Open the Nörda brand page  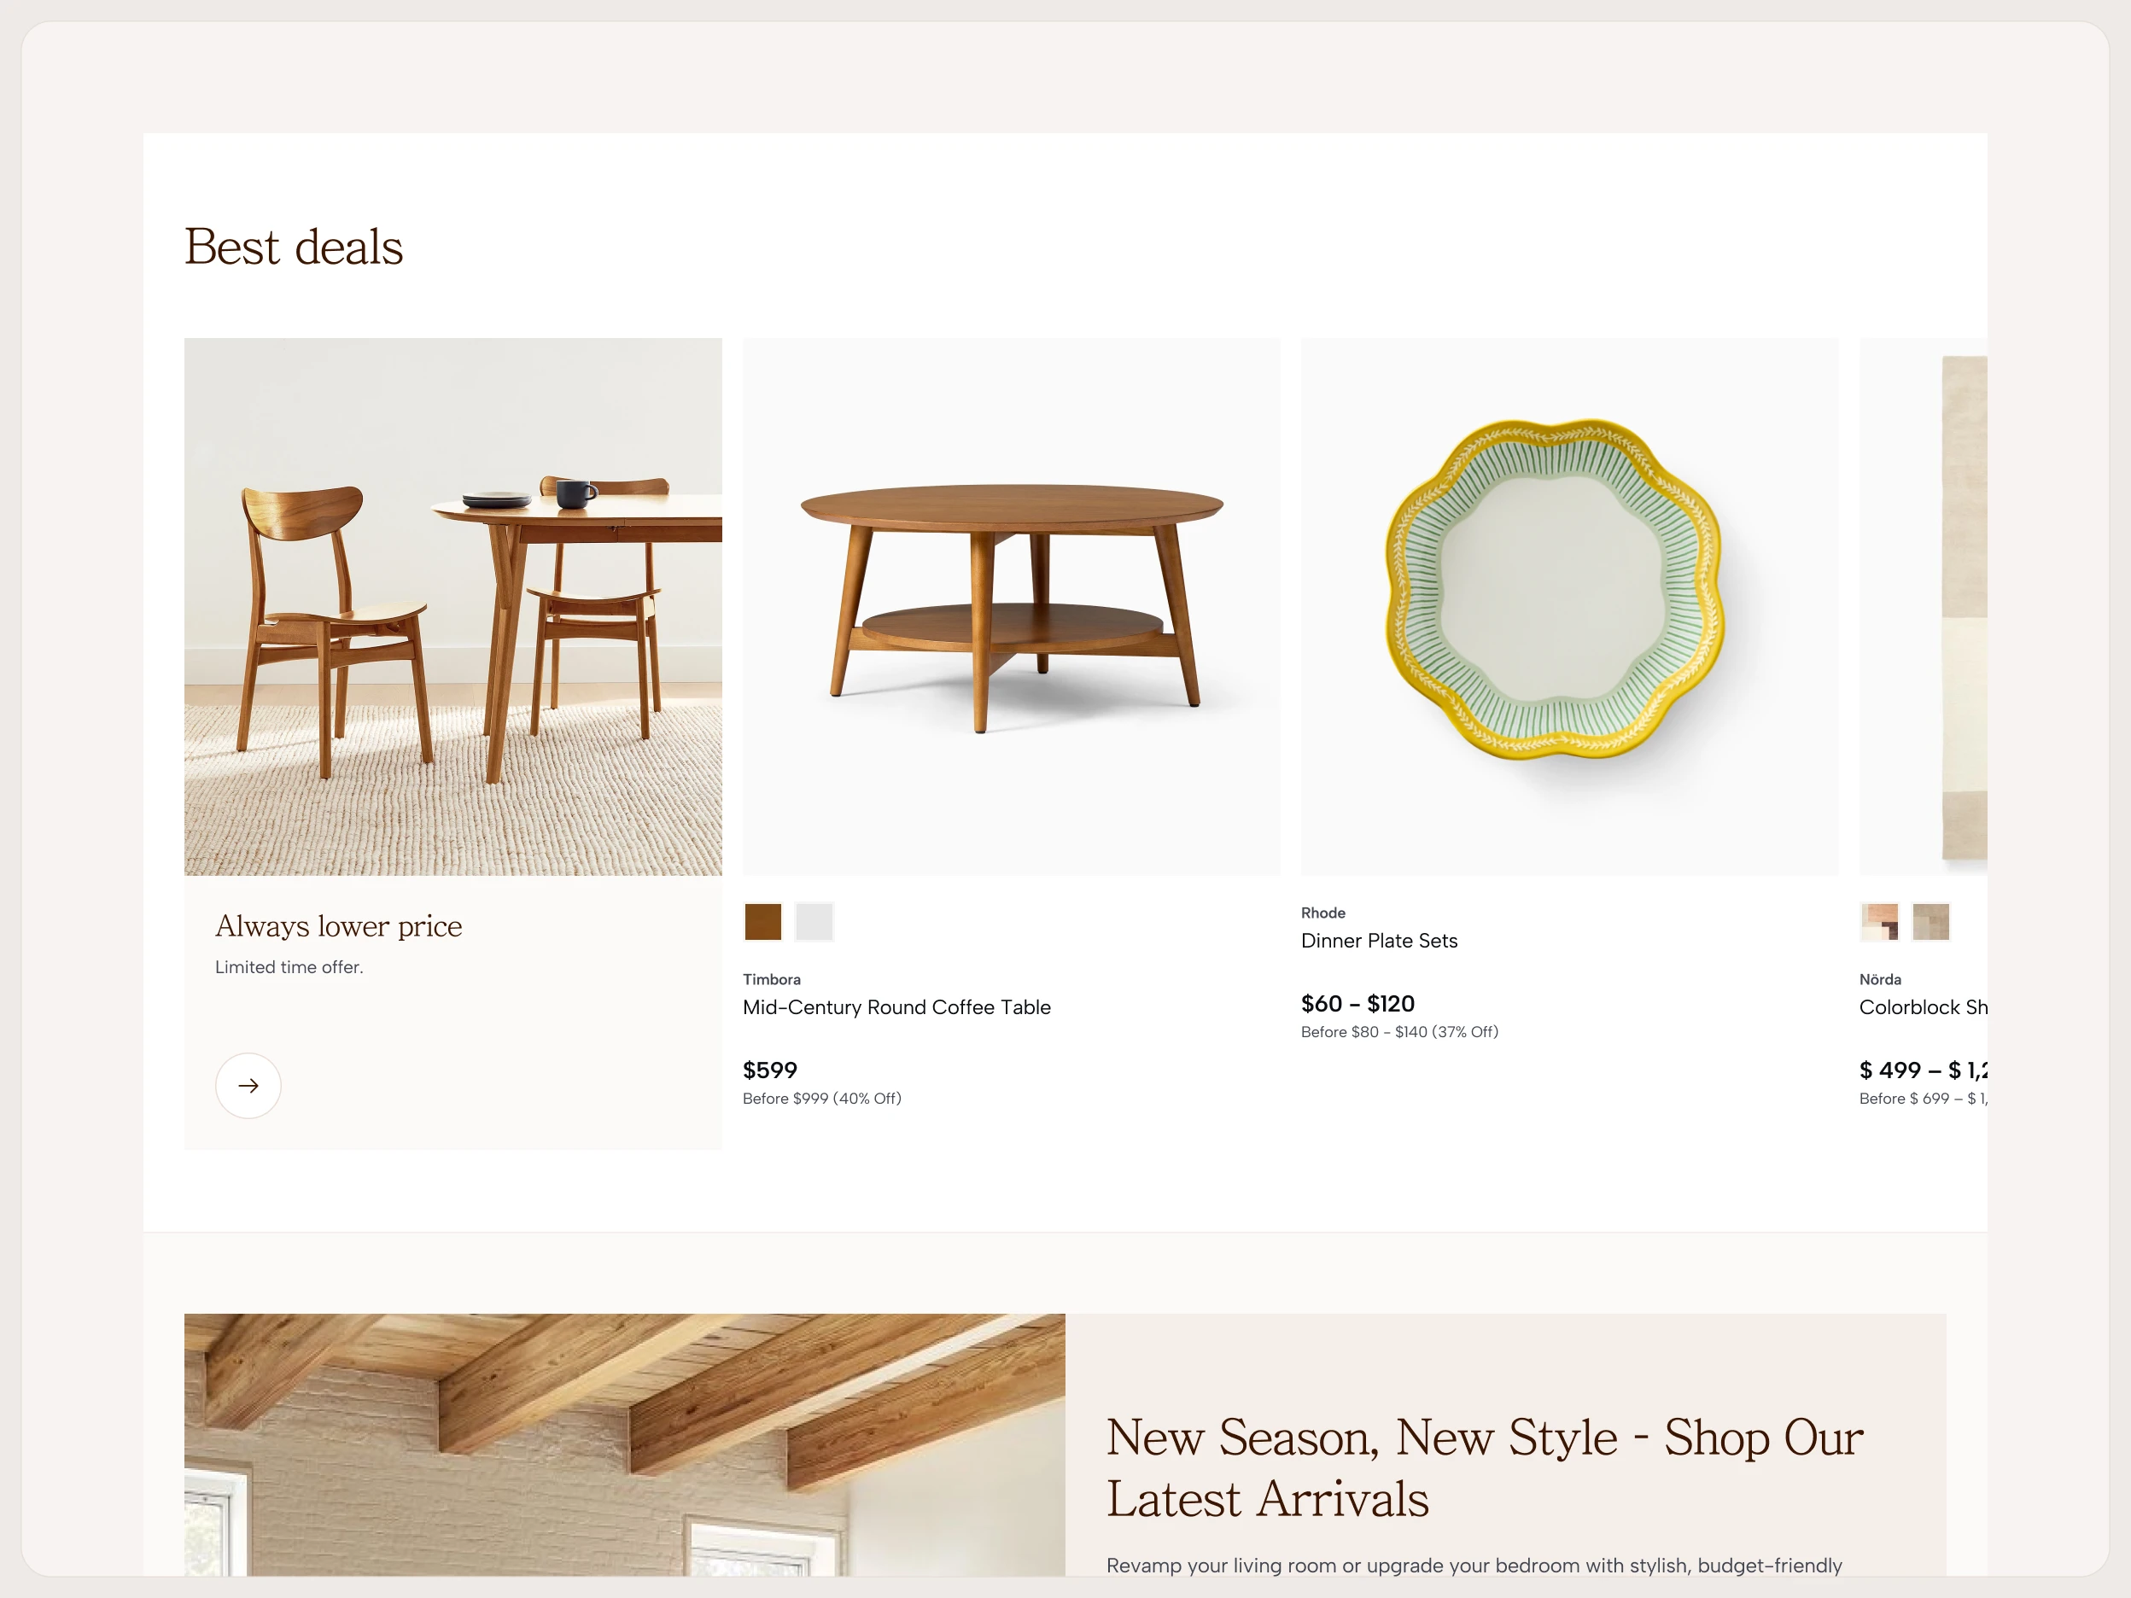tap(1879, 978)
